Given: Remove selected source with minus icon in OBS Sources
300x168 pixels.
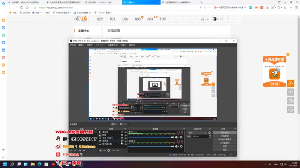Looking at the screenshot, I should click(x=105, y=150).
